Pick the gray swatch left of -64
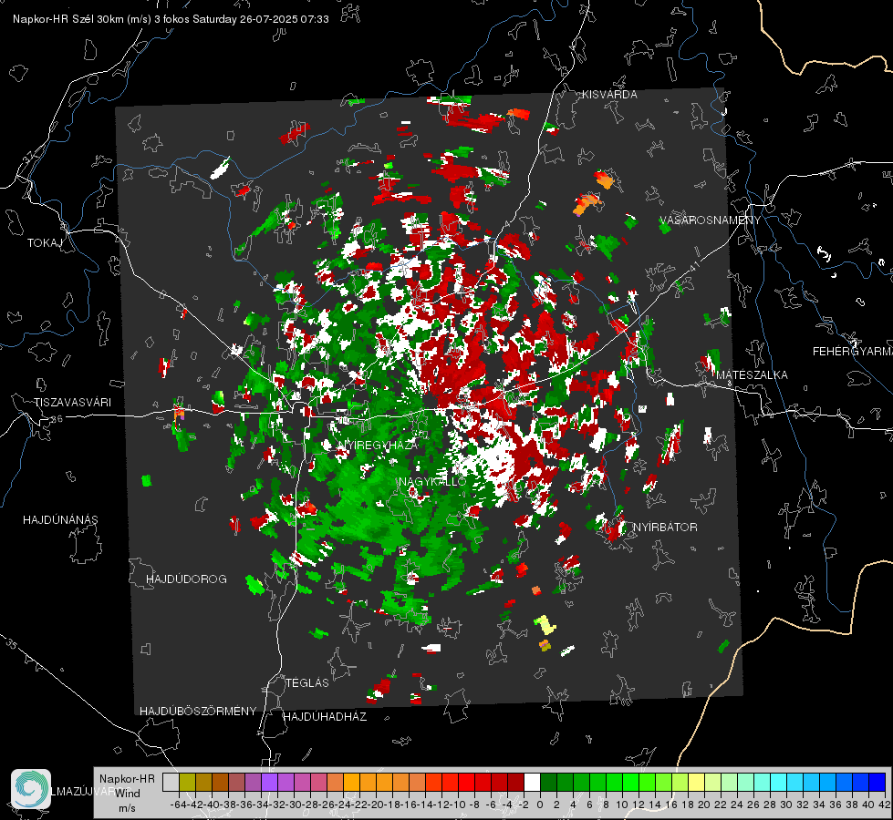 pyautogui.click(x=171, y=782)
